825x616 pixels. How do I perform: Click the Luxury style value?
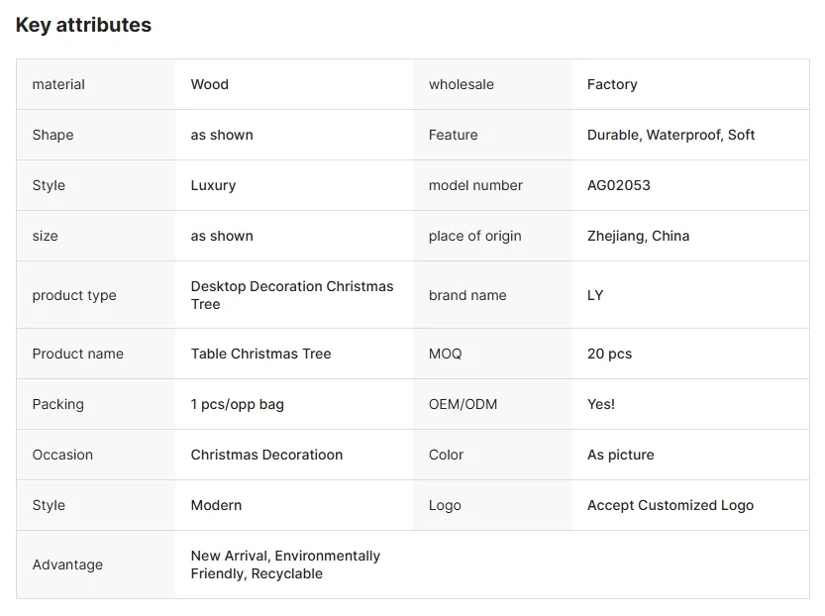(x=213, y=185)
